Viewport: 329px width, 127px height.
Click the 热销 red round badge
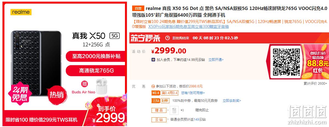(x=56, y=95)
